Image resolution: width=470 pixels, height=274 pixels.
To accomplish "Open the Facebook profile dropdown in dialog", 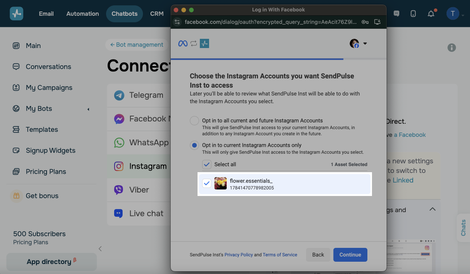I will coord(359,43).
